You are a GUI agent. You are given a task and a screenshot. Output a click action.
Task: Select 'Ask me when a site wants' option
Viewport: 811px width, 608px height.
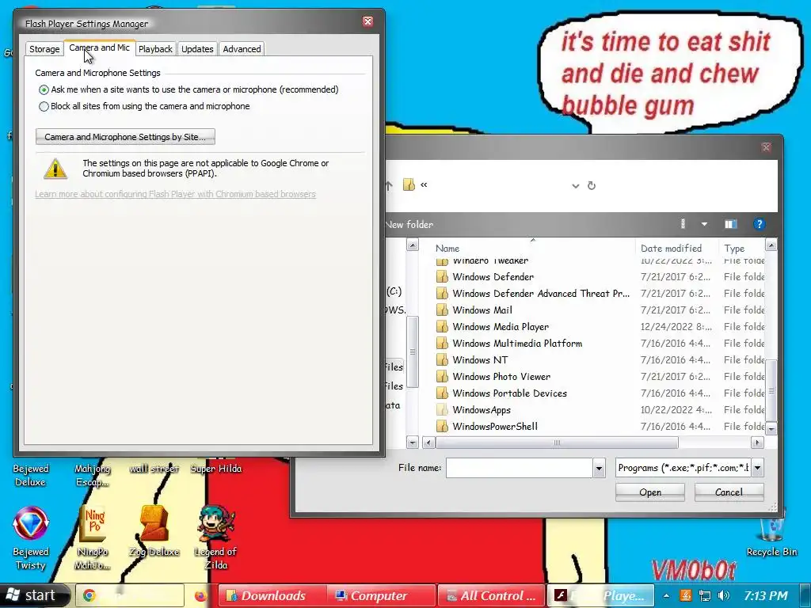[188, 89]
